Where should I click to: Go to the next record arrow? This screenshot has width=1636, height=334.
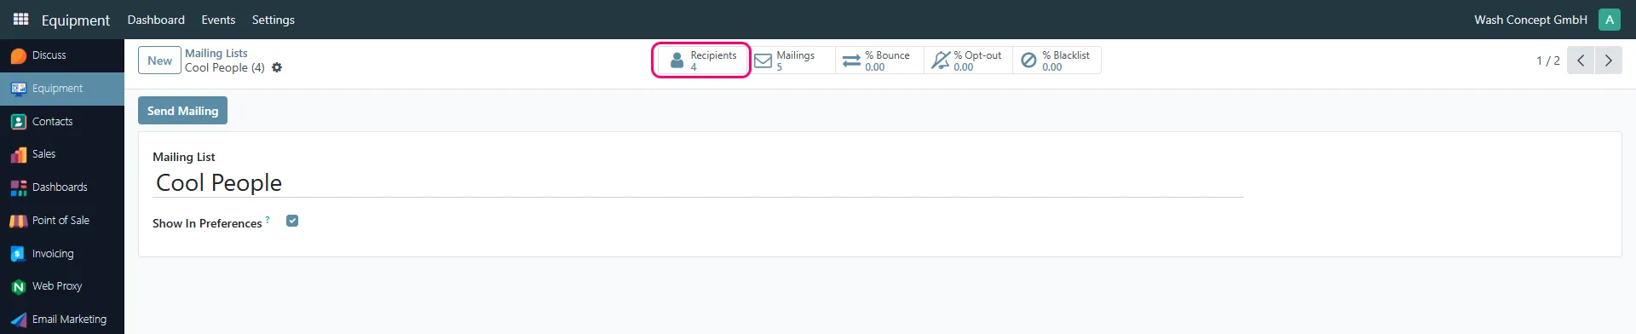click(x=1609, y=60)
